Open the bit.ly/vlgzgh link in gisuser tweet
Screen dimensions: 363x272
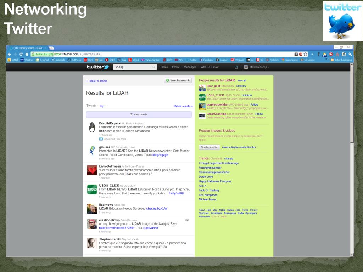pyautogui.click(x=160, y=155)
